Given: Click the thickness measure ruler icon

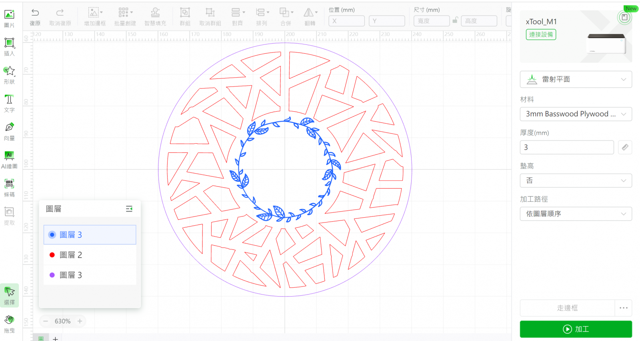Looking at the screenshot, I should 625,147.
